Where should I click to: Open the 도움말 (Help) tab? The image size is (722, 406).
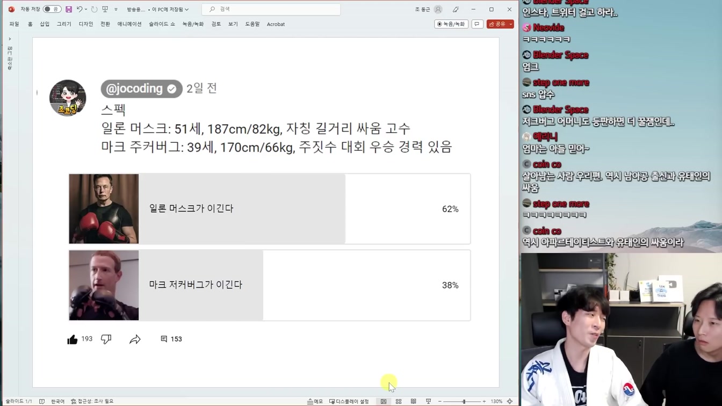pos(252,24)
